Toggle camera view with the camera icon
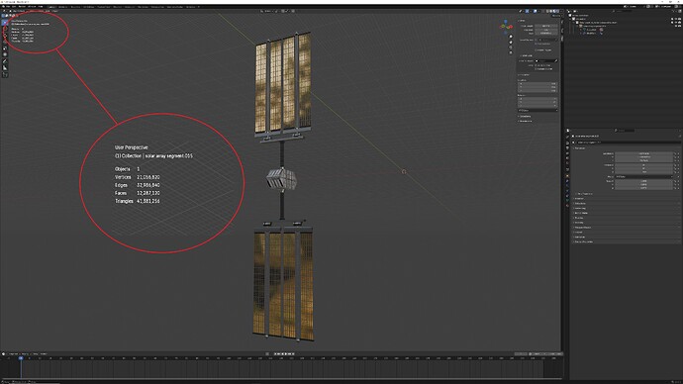This screenshot has width=683, height=384. click(x=511, y=48)
